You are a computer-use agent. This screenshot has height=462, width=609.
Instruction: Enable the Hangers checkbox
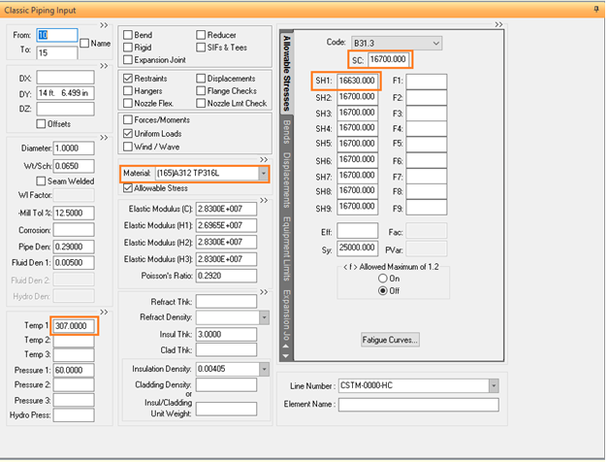128,90
